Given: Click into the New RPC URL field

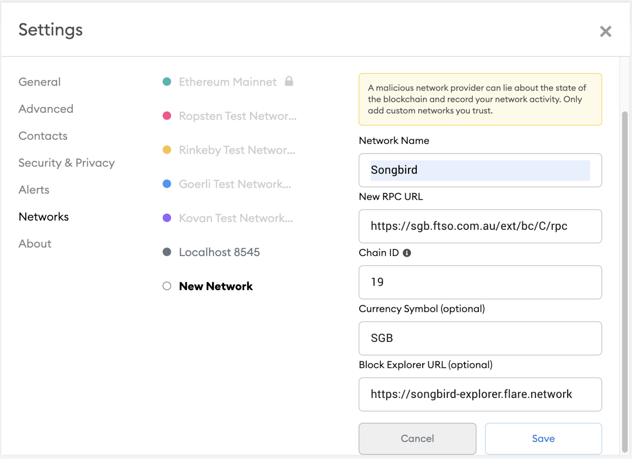Looking at the screenshot, I should pos(480,226).
